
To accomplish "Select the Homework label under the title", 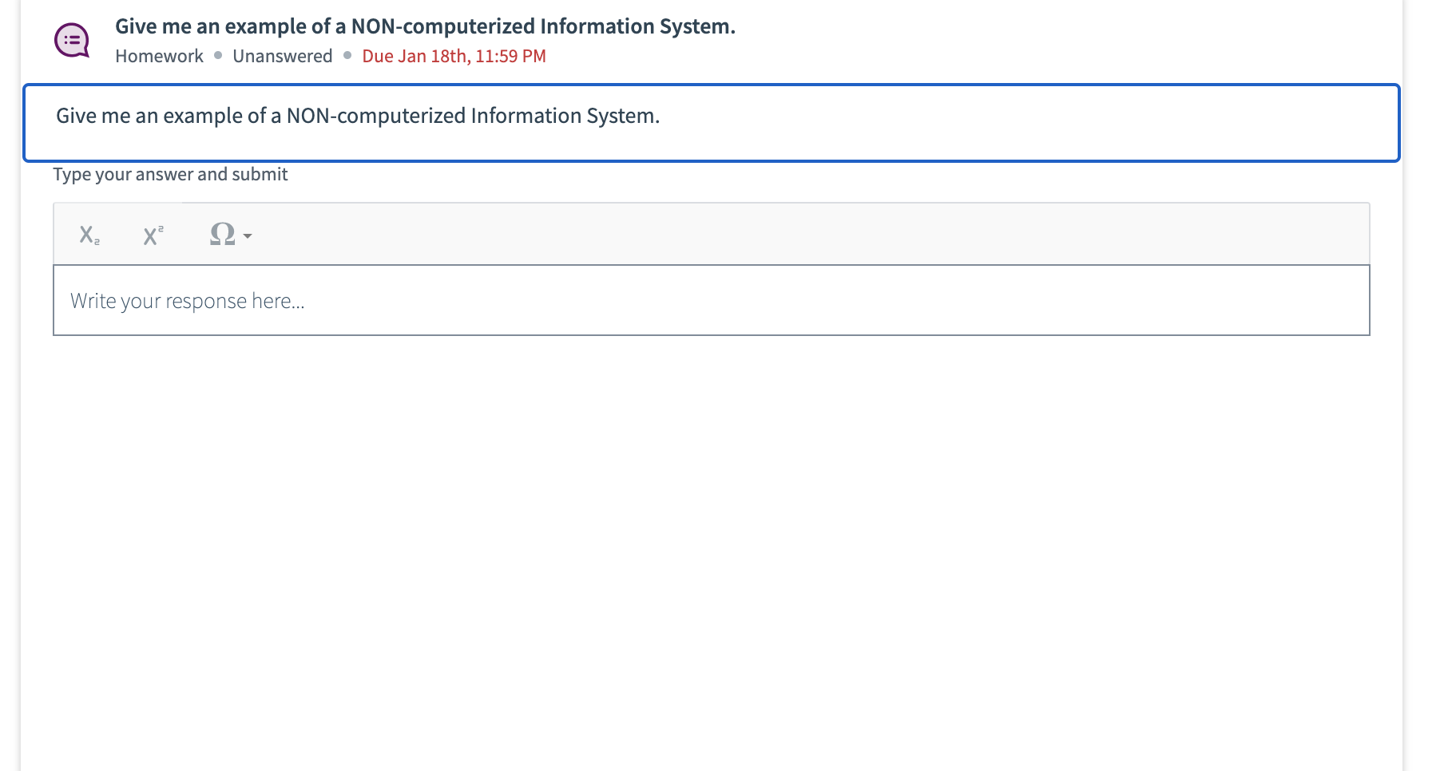I will point(159,56).
